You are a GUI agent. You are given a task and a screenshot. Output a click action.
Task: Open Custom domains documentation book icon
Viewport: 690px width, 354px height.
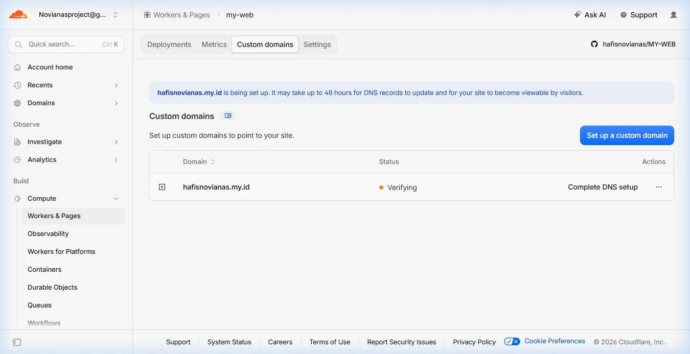(x=228, y=116)
